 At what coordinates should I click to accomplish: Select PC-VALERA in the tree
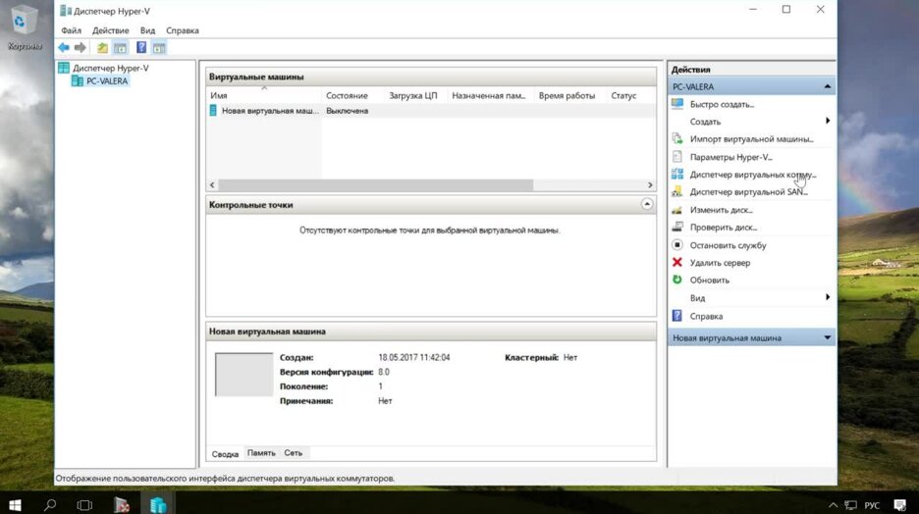(x=107, y=80)
